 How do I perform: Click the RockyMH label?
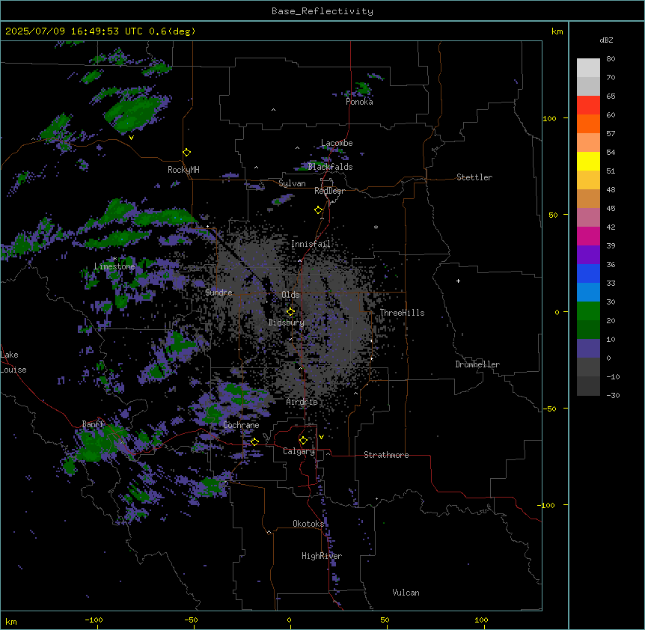click(183, 170)
